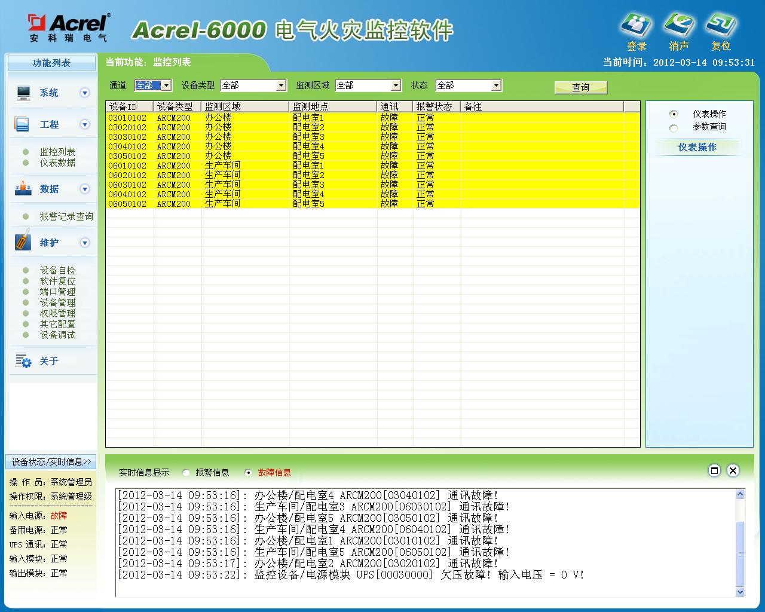This screenshot has height=612, width=765.
Task: Select device row 06030102 in the table
Action: click(x=127, y=185)
